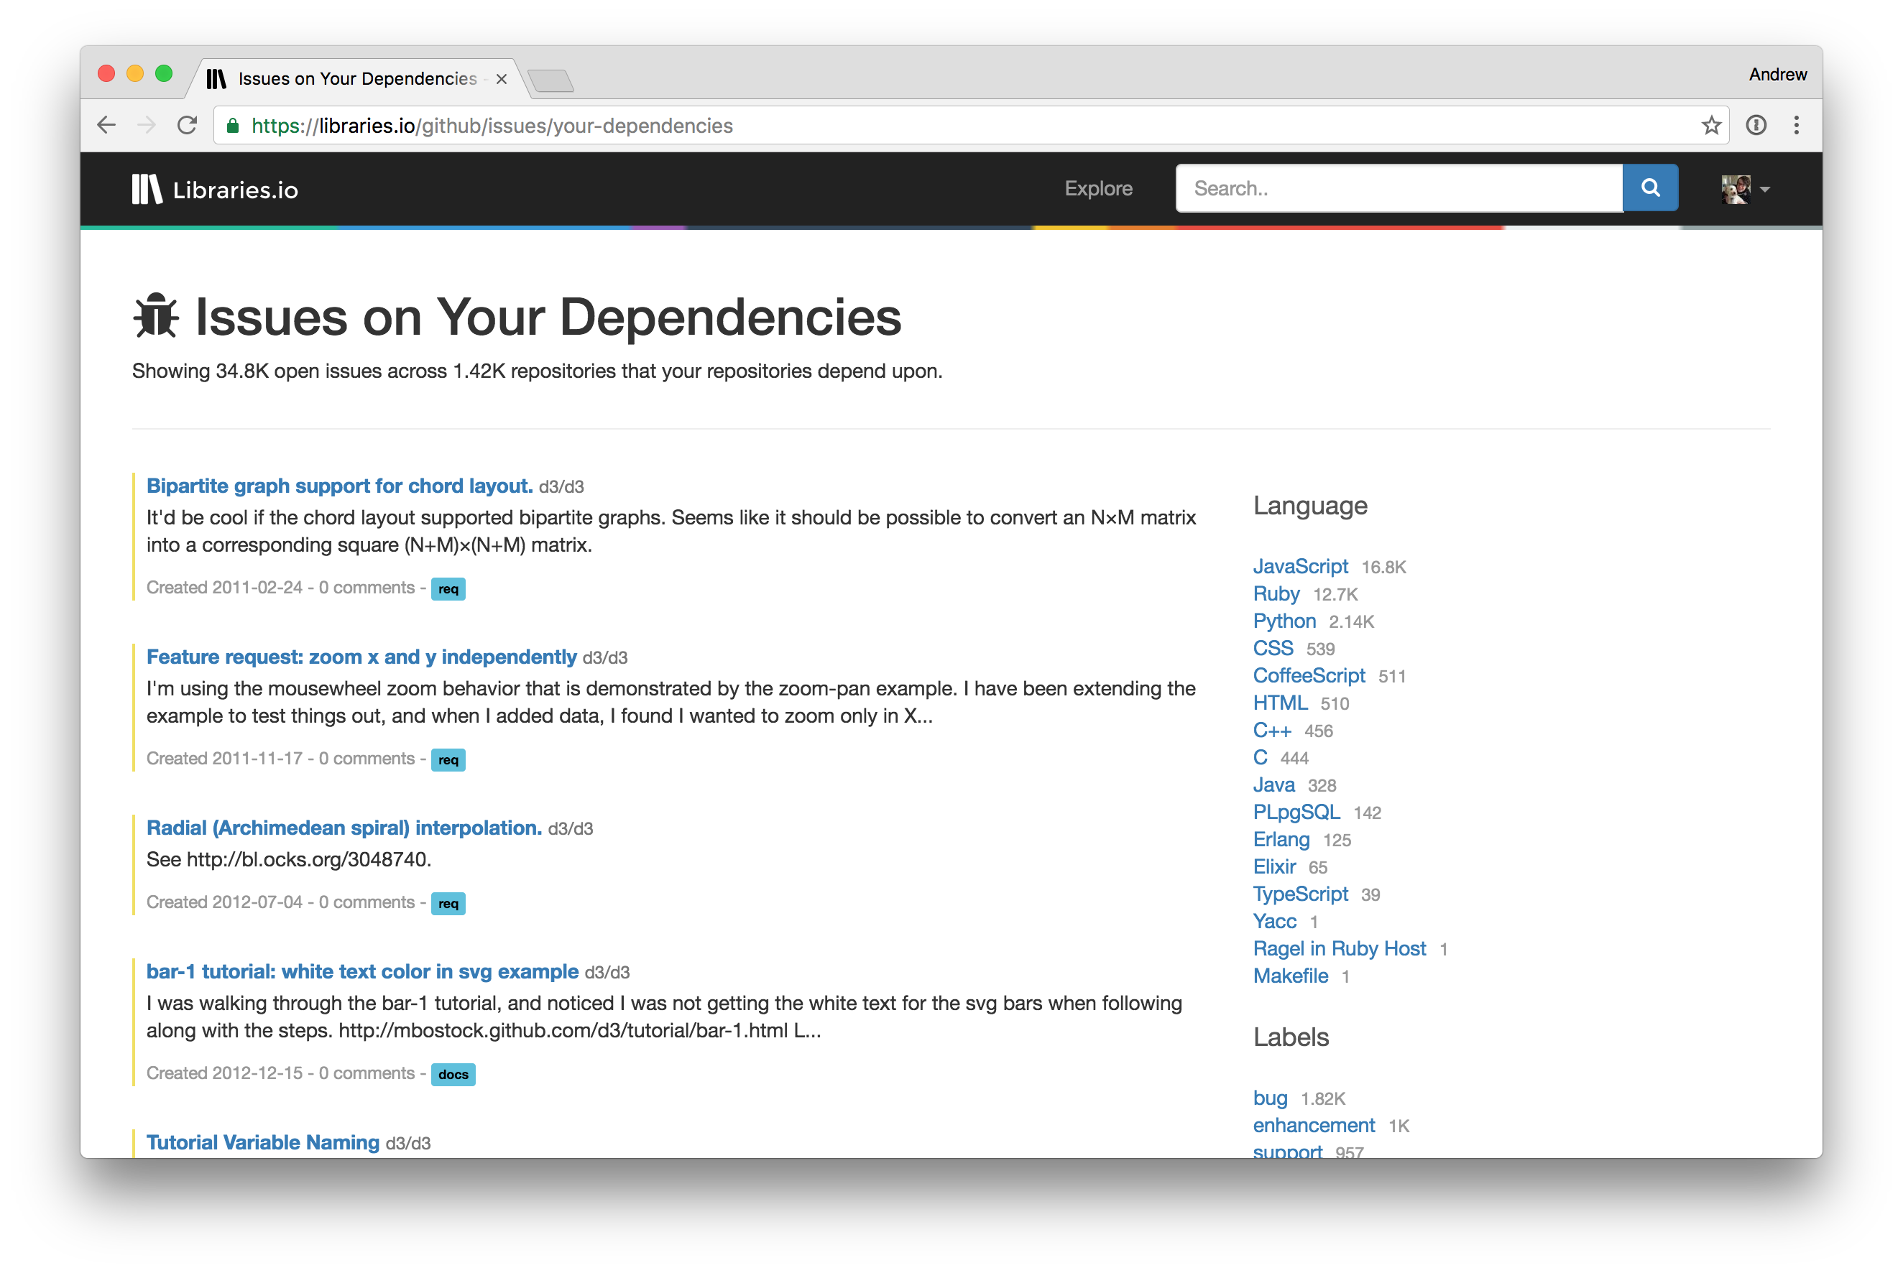Click the docs label badge
This screenshot has height=1273, width=1903.
pos(453,1074)
